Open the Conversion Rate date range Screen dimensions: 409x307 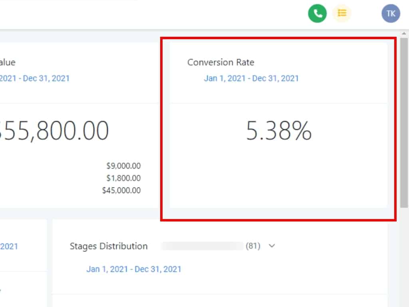[x=251, y=78]
